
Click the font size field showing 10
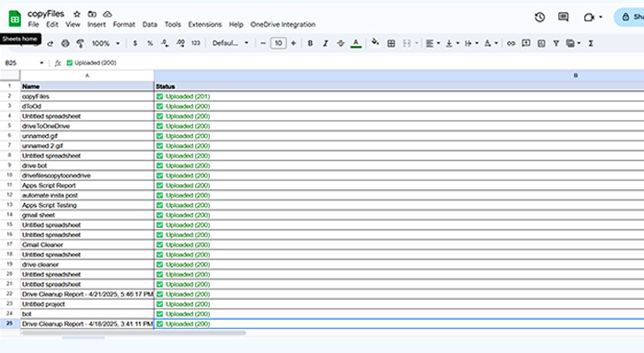pos(279,43)
